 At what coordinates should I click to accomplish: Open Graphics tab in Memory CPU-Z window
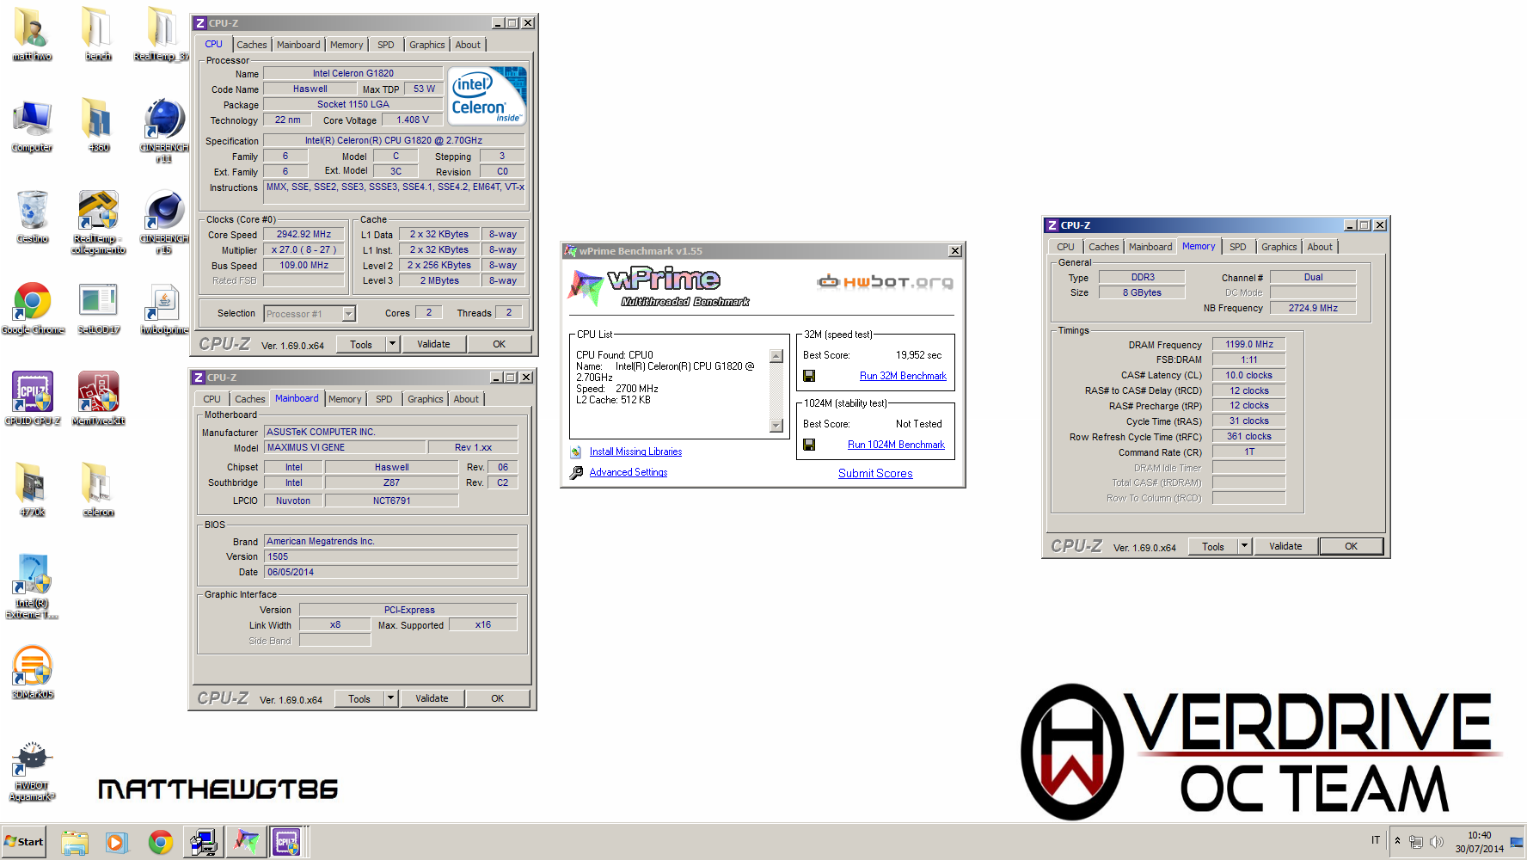click(1279, 247)
